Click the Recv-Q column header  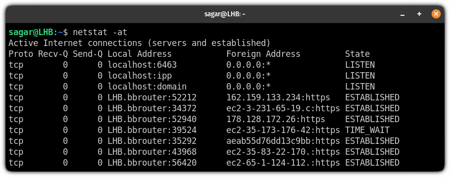[53, 54]
